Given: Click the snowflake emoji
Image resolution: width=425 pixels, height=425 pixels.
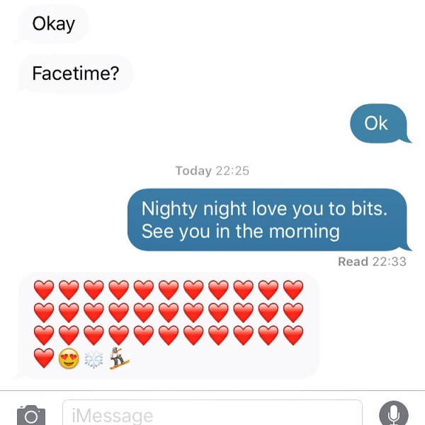Looking at the screenshot, I should tap(93, 360).
